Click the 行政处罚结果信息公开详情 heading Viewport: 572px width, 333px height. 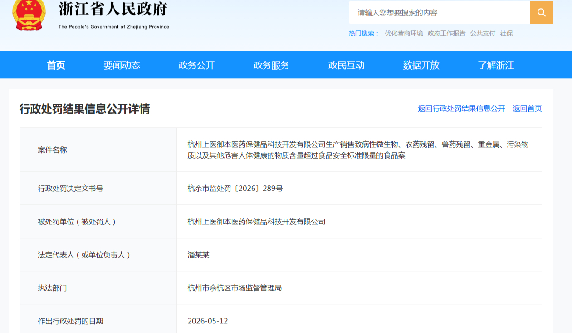click(84, 109)
